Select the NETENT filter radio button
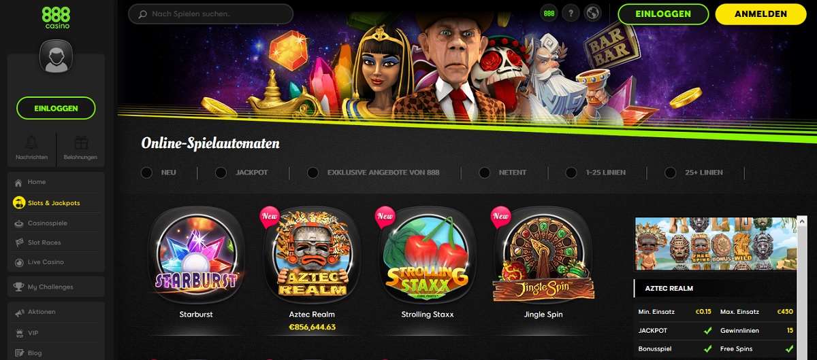 (484, 173)
